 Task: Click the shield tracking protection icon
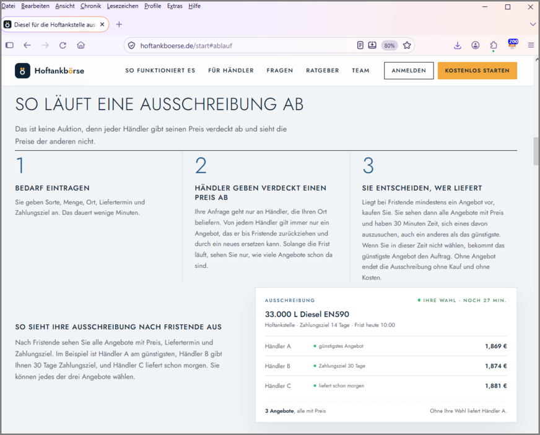[x=131, y=45]
